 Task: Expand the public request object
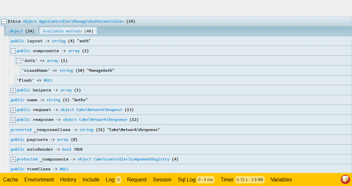point(13,110)
